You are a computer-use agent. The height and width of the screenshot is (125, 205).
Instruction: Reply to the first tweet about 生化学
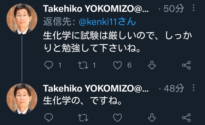[x=49, y=65]
